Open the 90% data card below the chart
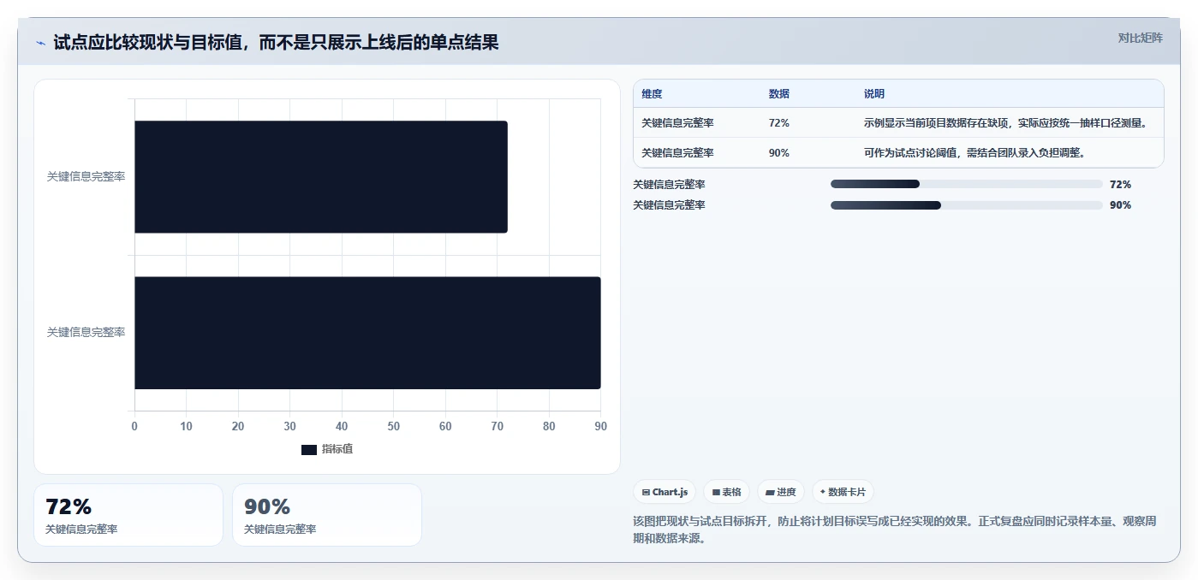Screen dimensions: 1198x580 327,515
